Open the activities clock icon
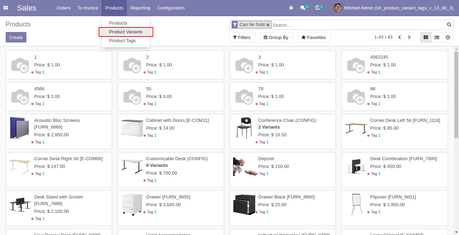Viewport: 459px width, 235px height. (317, 8)
